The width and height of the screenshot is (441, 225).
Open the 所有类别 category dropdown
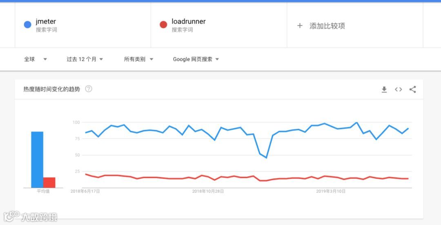pyautogui.click(x=138, y=59)
